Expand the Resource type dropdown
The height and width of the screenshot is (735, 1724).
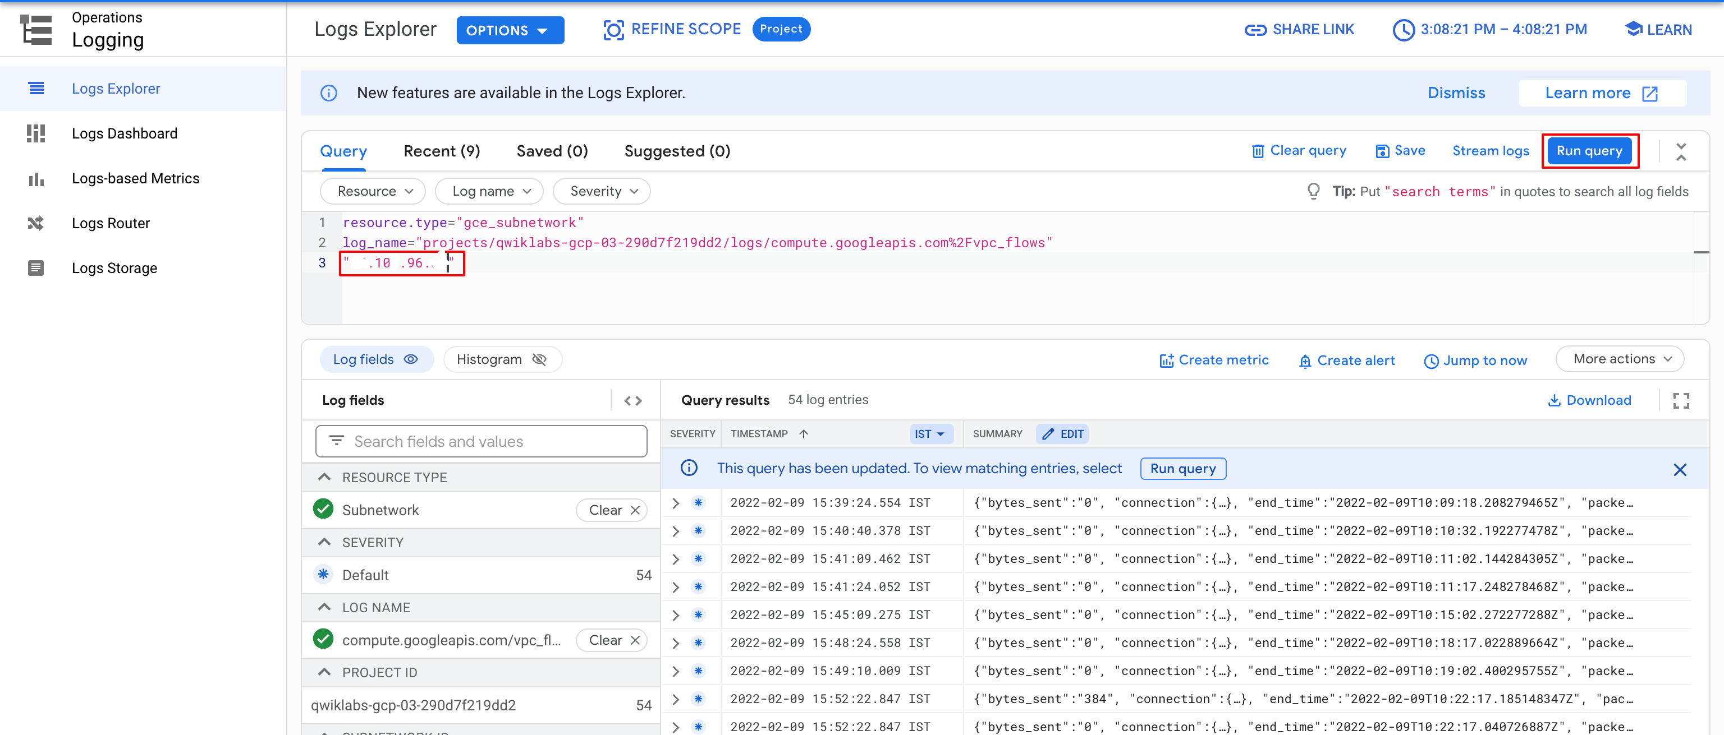point(373,191)
